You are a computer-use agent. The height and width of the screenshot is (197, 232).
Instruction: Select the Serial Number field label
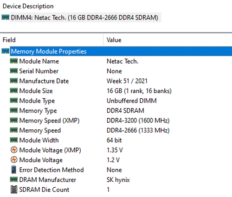(x=39, y=71)
